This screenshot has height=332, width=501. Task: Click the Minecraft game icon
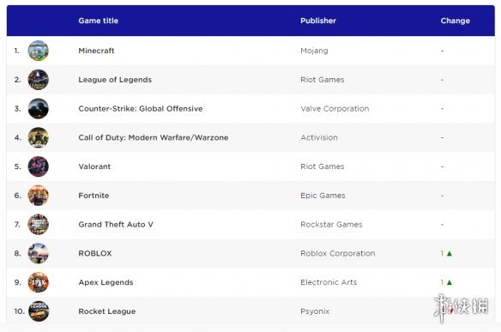pyautogui.click(x=38, y=51)
